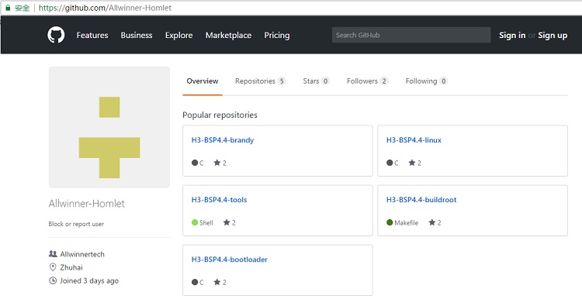Open the Marketplace link in header
Viewport: 582px width, 299px height.
tap(229, 35)
